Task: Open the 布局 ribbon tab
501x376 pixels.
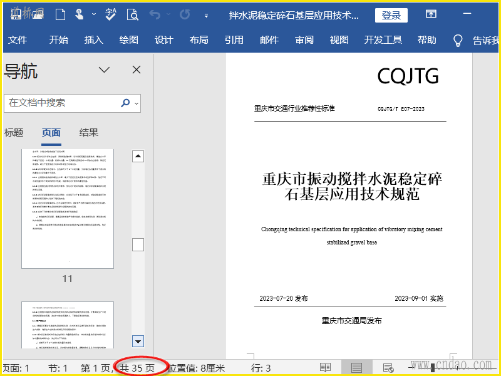Action: 199,40
